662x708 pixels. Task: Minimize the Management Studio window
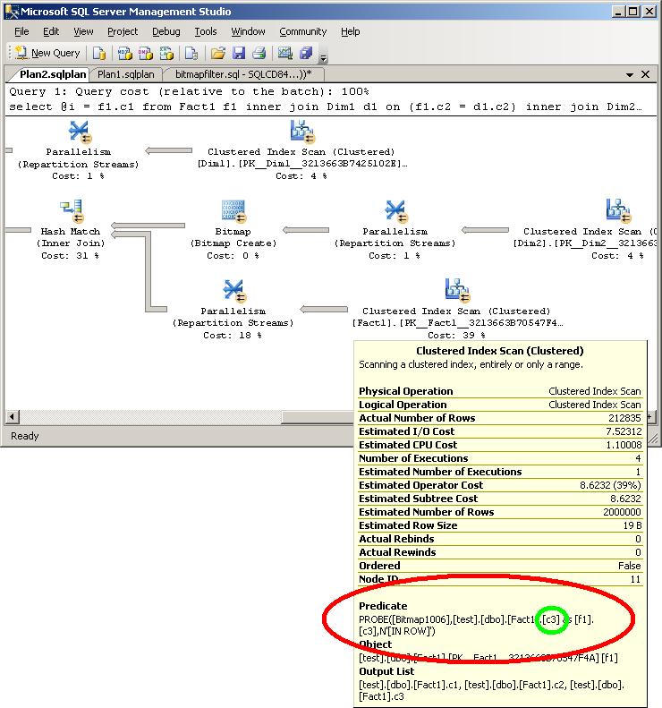coord(618,12)
